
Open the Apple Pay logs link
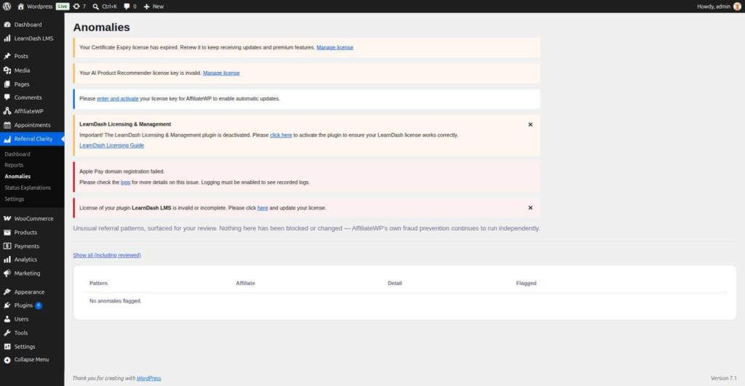(x=125, y=182)
